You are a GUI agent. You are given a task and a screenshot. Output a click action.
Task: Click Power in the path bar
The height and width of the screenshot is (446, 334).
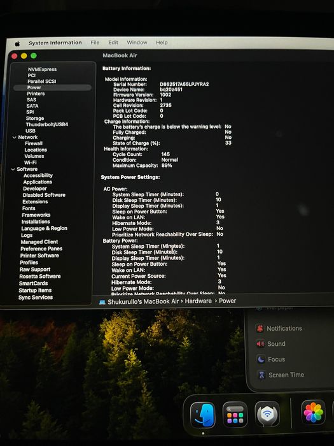tap(228, 301)
